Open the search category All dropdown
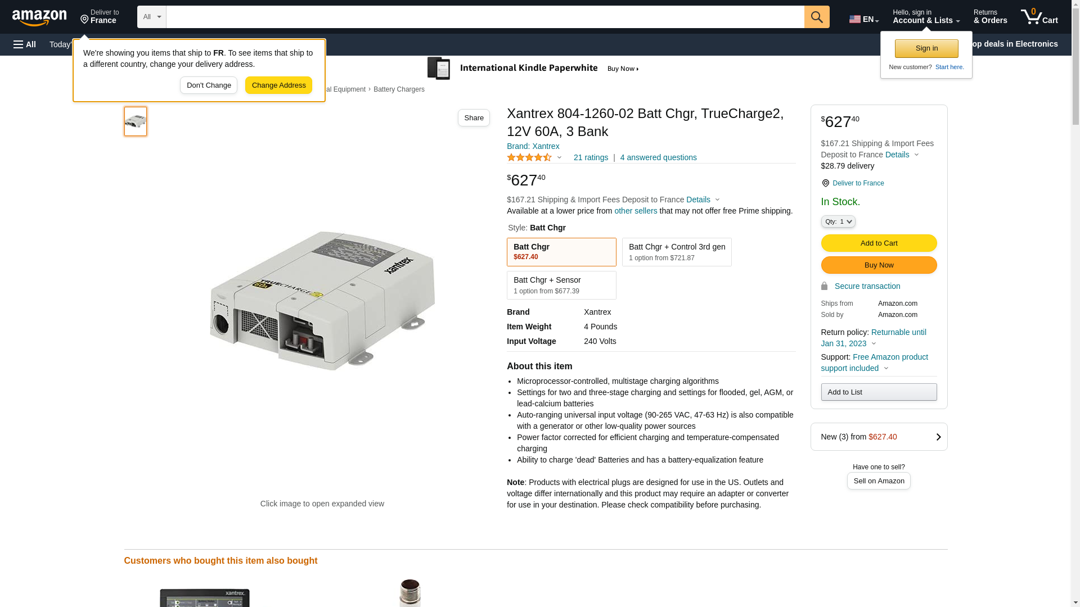Image resolution: width=1080 pixels, height=607 pixels. [151, 17]
